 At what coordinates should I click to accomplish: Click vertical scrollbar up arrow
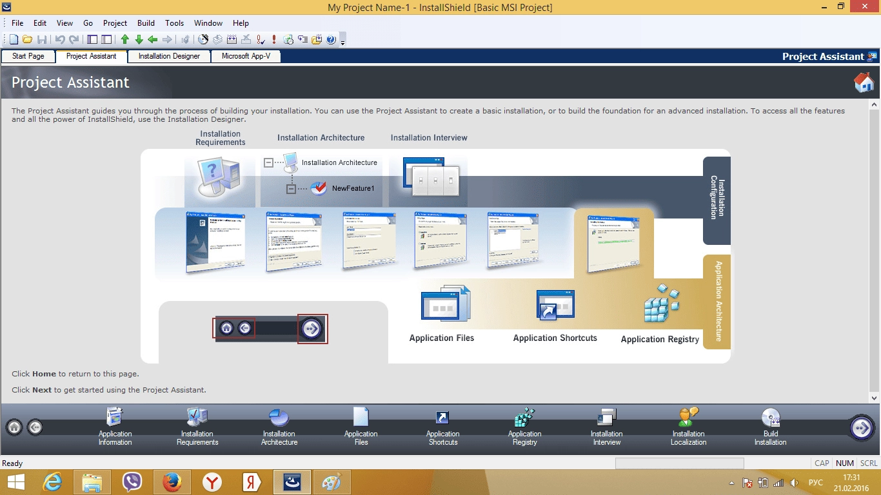(875, 104)
